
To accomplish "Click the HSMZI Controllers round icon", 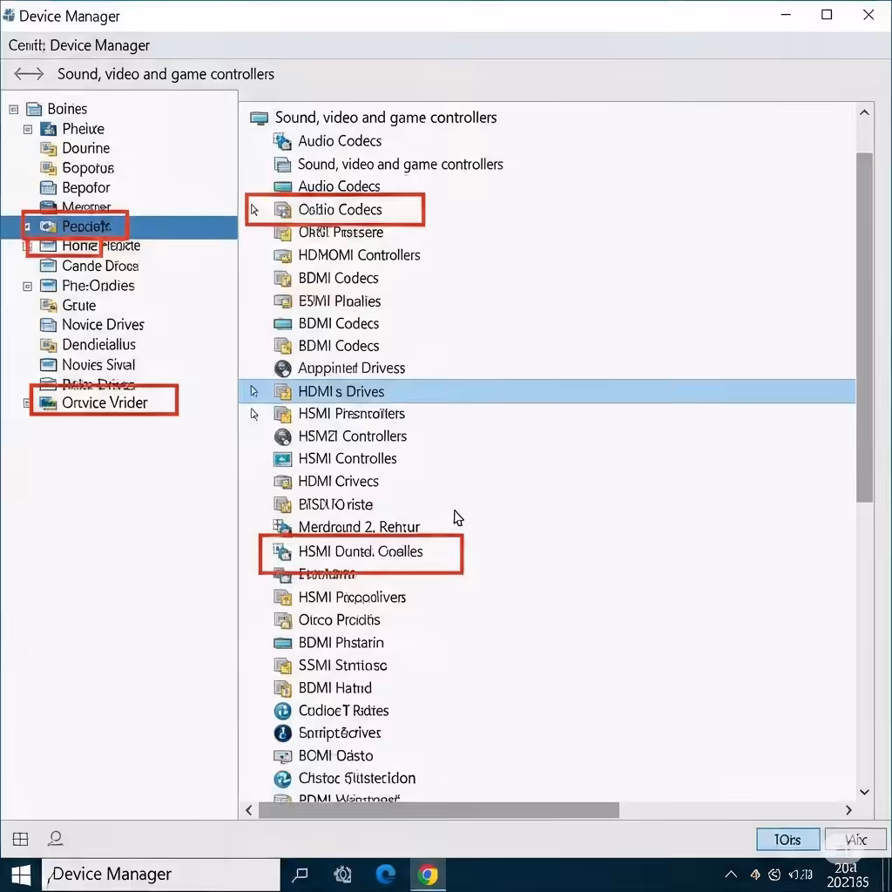I will [282, 436].
